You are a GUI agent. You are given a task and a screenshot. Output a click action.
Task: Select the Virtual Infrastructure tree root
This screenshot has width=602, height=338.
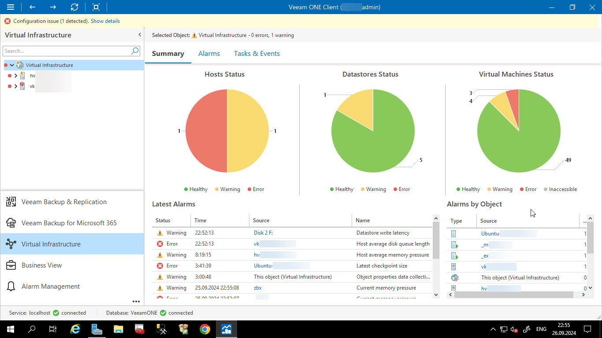point(49,65)
